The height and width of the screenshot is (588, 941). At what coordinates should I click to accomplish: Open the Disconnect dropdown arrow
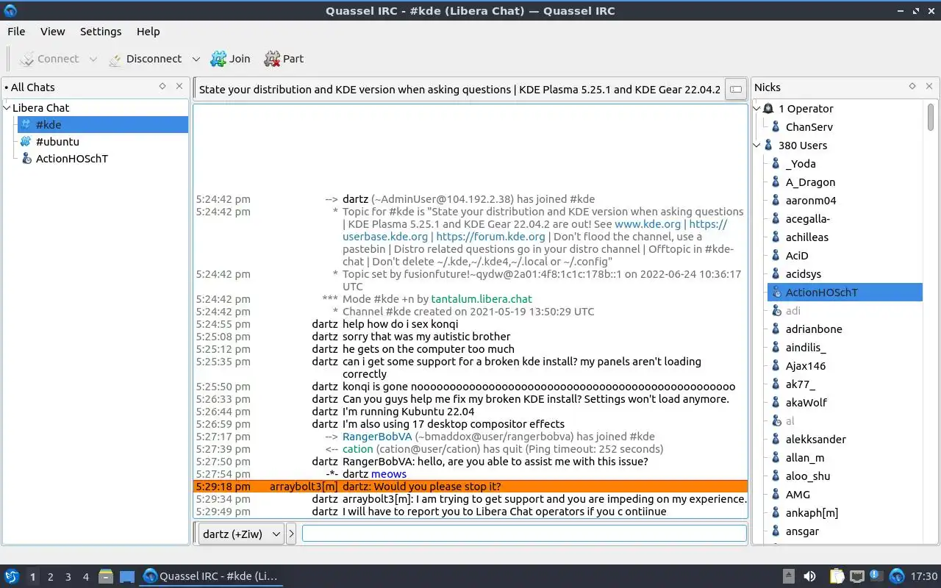coord(196,59)
